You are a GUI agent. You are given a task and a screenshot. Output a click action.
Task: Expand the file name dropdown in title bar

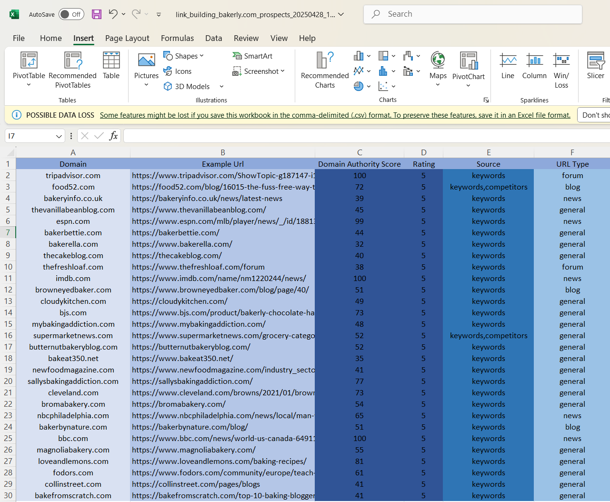341,15
